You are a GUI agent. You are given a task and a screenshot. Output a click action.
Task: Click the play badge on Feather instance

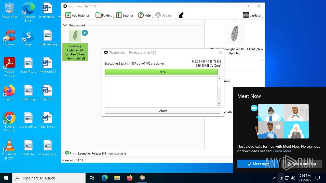[x=85, y=33]
